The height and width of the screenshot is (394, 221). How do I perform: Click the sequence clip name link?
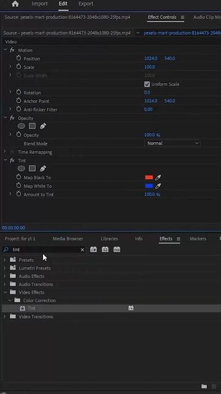(182, 33)
